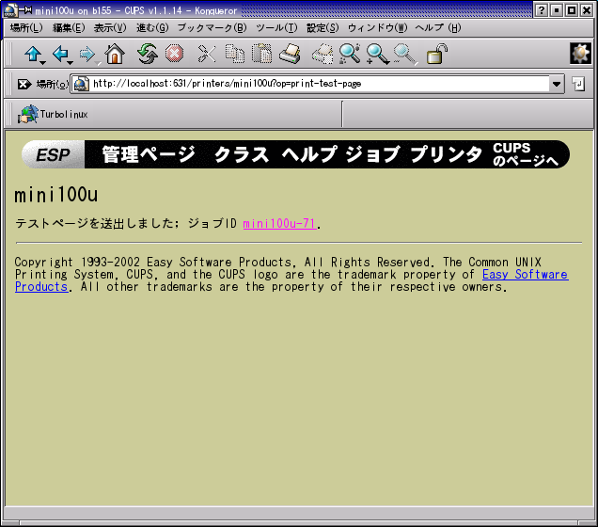
Task: Click the title bar help question-mark button
Action: [542, 10]
